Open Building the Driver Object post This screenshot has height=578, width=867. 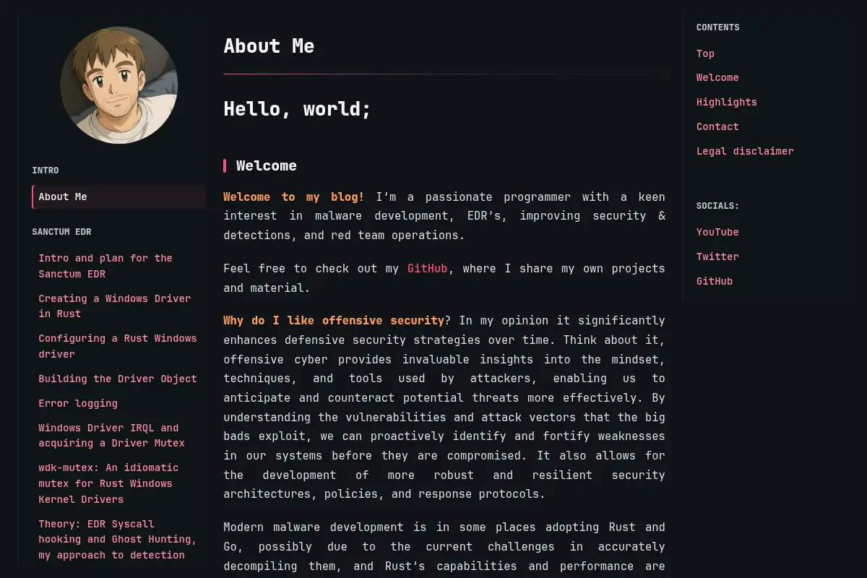(118, 379)
